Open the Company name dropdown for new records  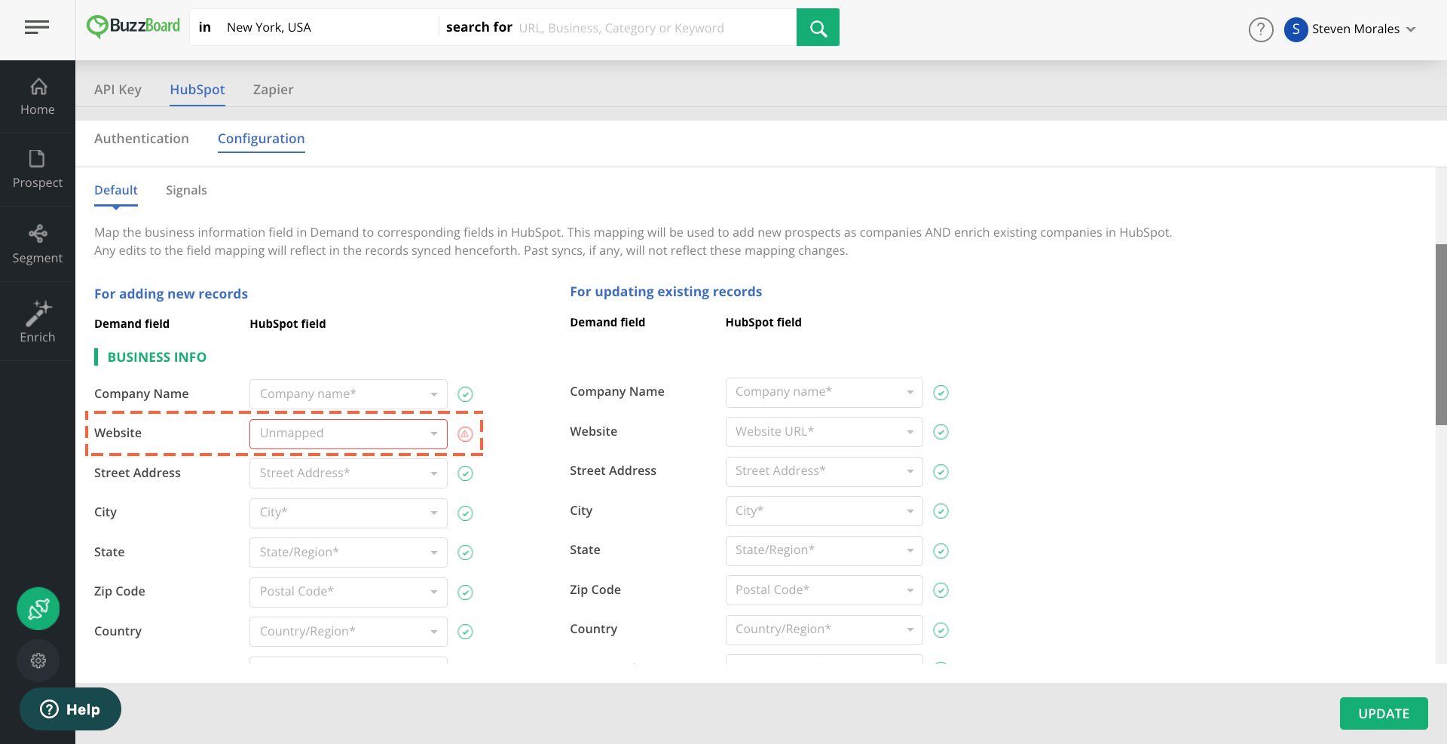348,394
